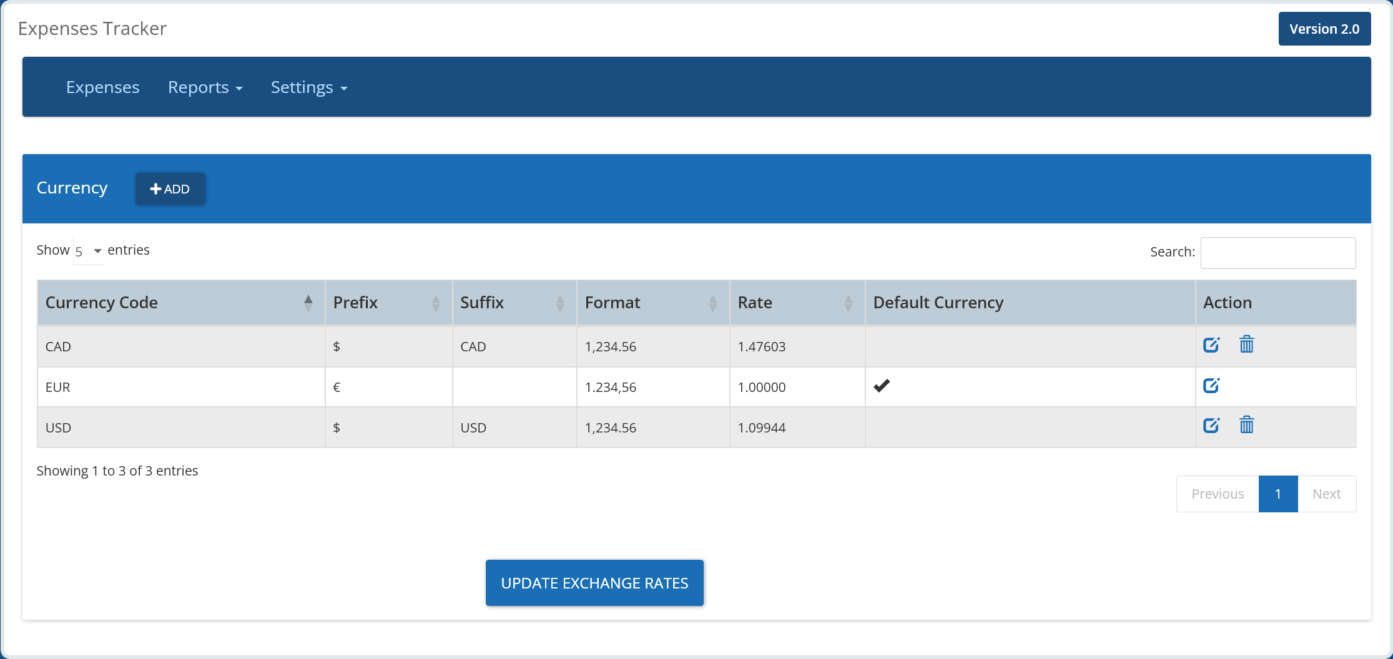Click the EUR default currency checkmark
The height and width of the screenshot is (659, 1393).
882,386
